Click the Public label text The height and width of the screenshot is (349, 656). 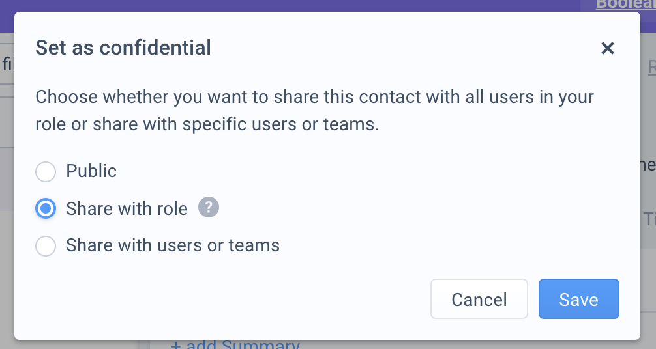91,171
